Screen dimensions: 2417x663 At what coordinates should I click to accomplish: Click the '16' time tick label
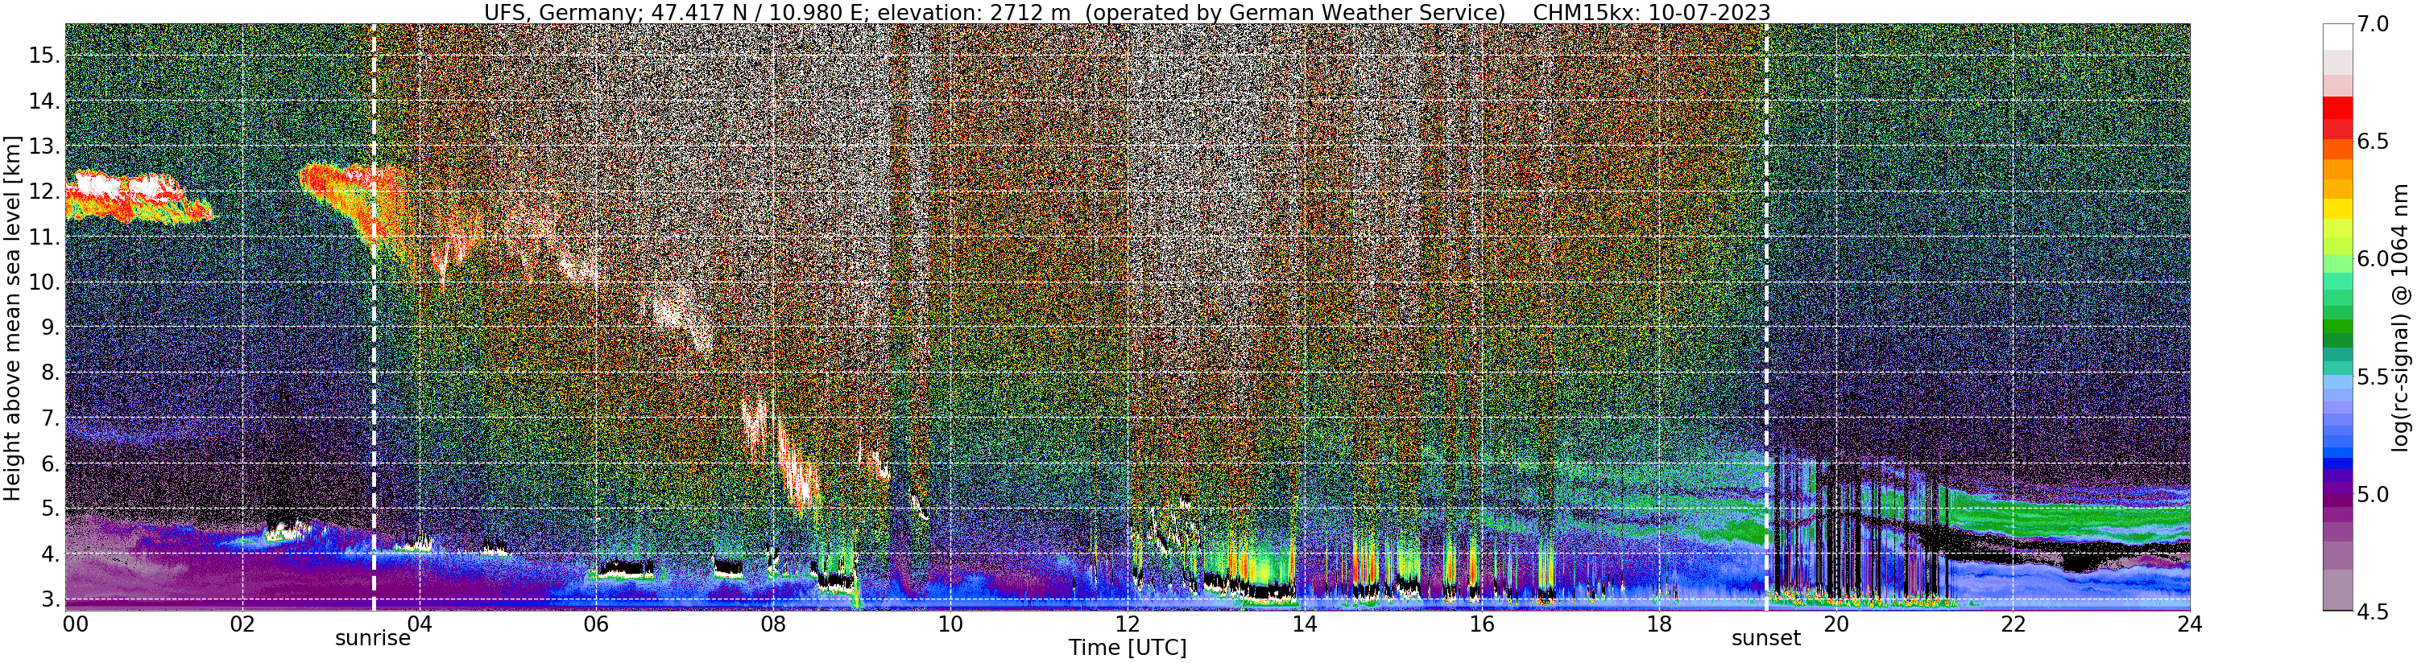(1480, 624)
